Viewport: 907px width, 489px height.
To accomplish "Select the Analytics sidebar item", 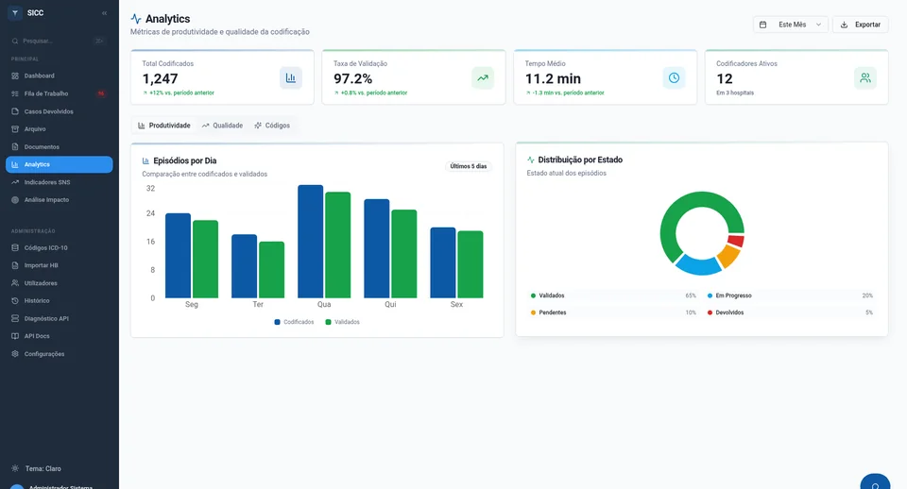I will 59,165.
